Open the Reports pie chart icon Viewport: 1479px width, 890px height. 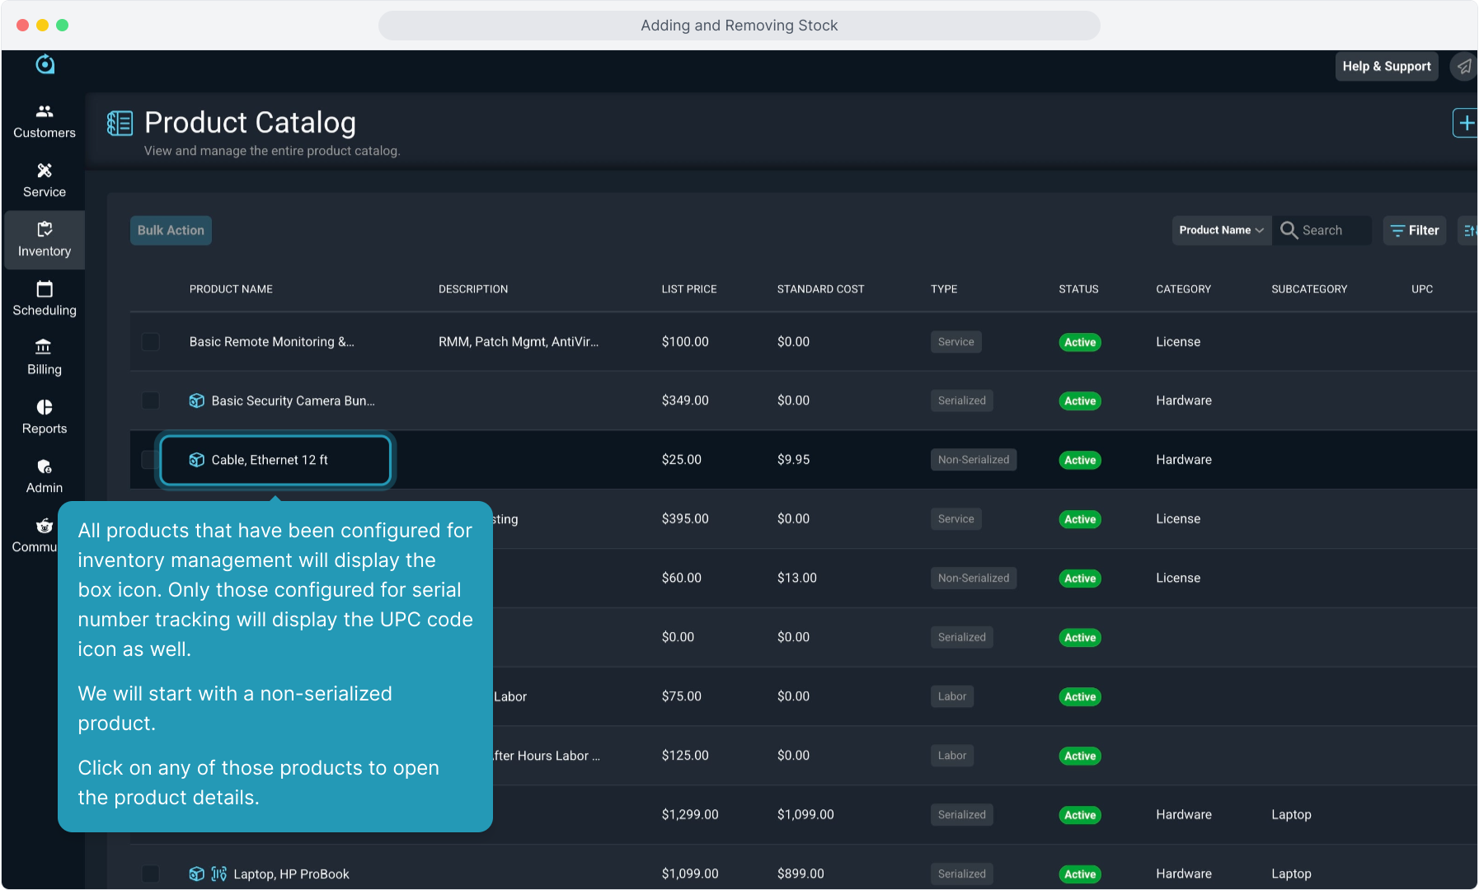[x=45, y=407]
